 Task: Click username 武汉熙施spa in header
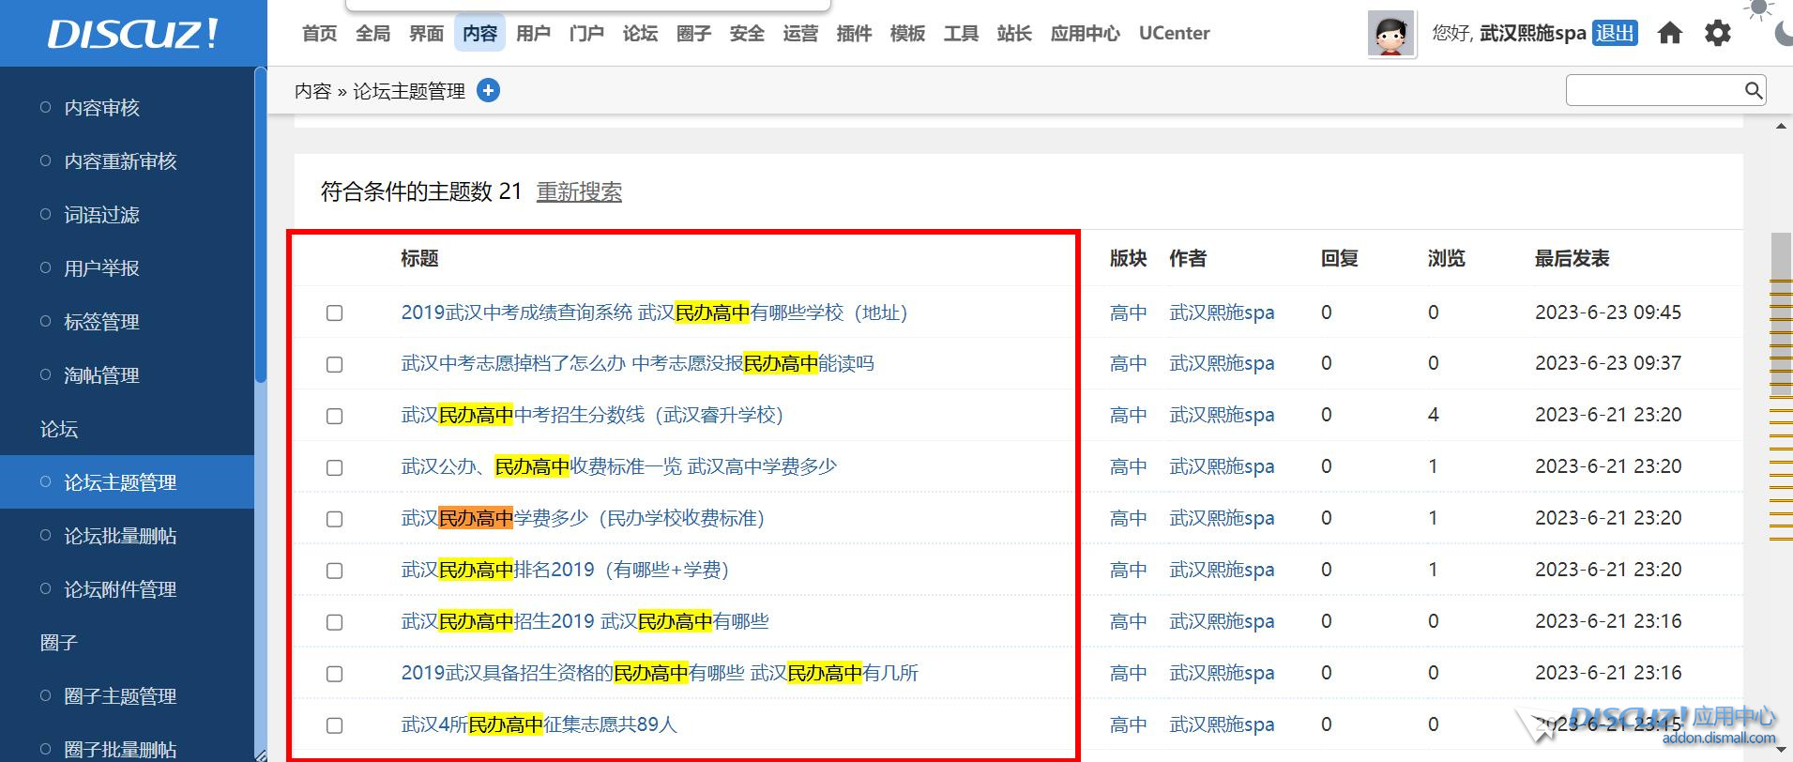[1533, 33]
